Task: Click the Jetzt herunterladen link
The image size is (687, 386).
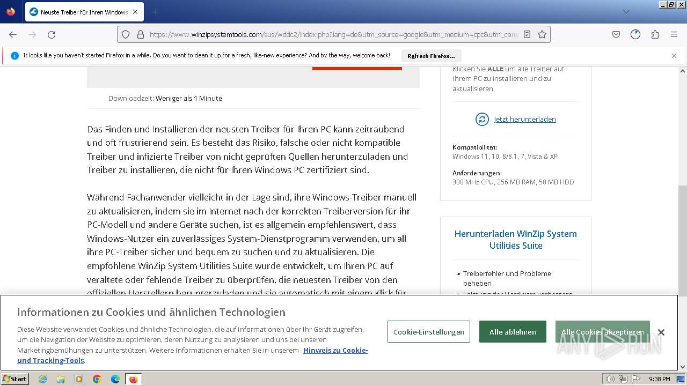Action: pyautogui.click(x=525, y=119)
